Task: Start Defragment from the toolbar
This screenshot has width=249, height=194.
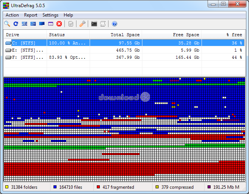Action: click(24, 24)
